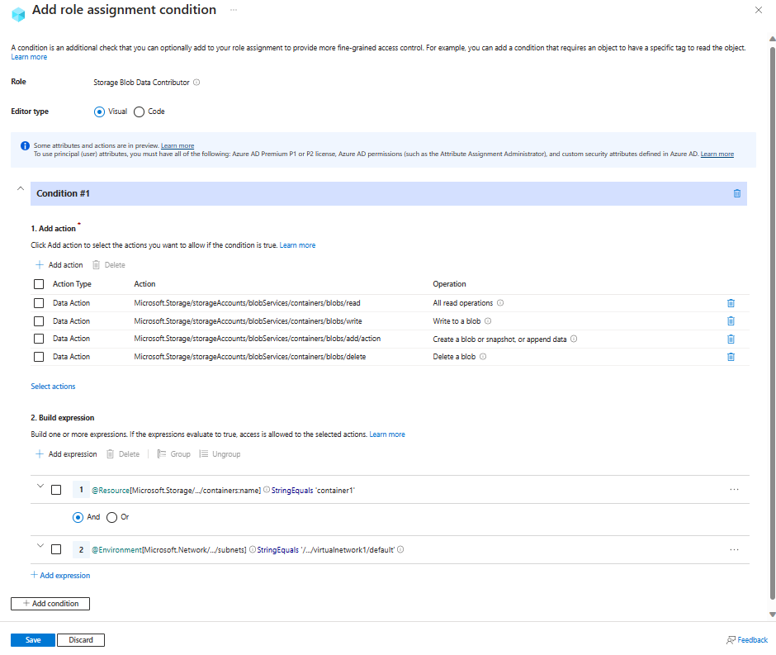Check the blobs/write Data Action checkbox
The width and height of the screenshot is (776, 655).
pos(38,321)
